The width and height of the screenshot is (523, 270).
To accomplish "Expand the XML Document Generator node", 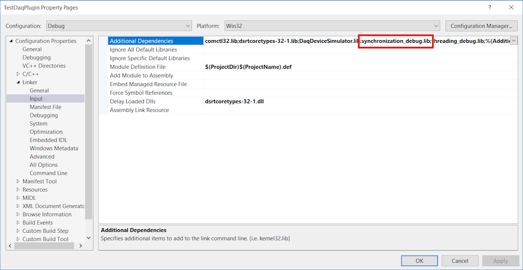I will [x=18, y=206].
